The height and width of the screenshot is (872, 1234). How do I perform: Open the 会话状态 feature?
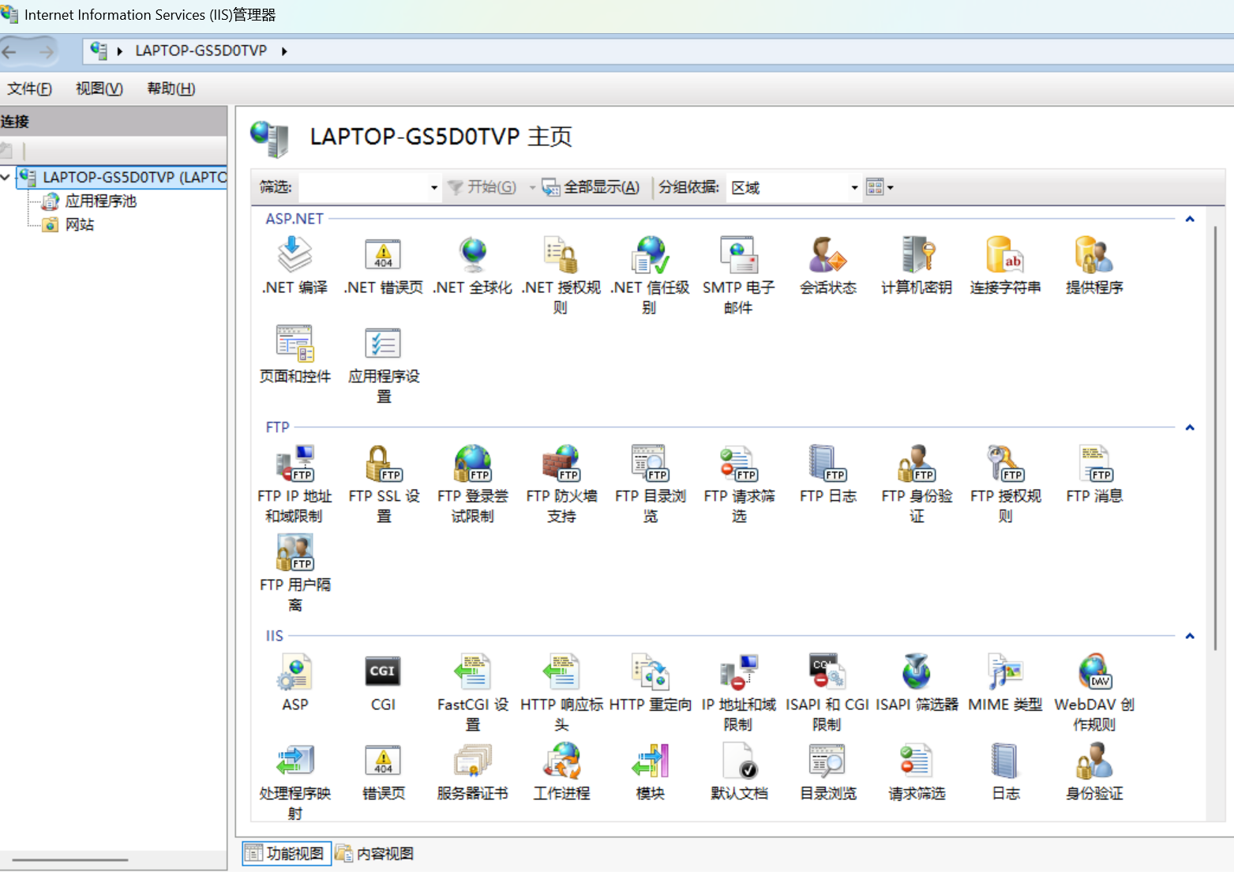827,266
